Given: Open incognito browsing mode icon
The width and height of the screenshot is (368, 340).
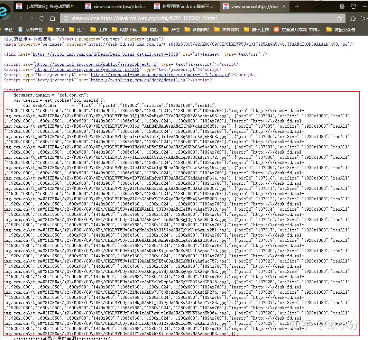Looking at the screenshot, I should tap(342, 6).
